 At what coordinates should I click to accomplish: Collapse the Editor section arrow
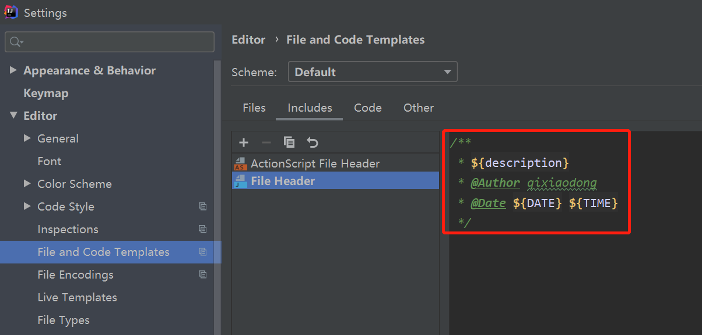pos(13,116)
